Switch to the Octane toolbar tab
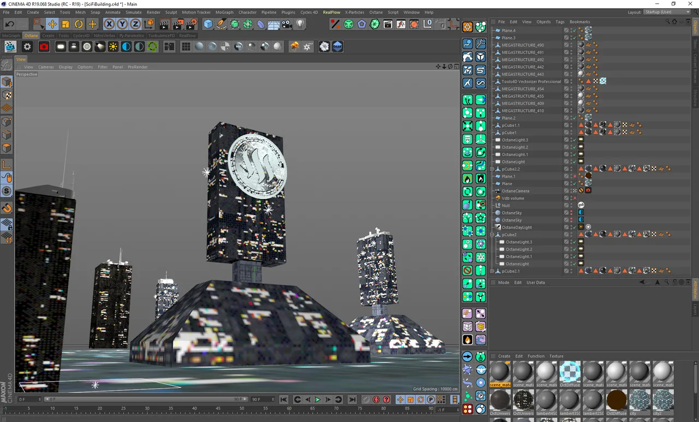This screenshot has width=699, height=422. 31,36
